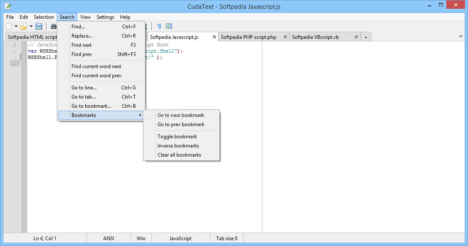
Task: Open the tab list arrow at far right
Action: click(x=461, y=37)
